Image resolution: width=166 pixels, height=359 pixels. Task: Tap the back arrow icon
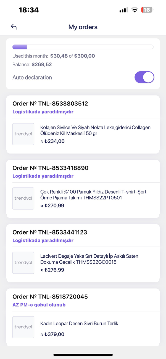tap(14, 27)
